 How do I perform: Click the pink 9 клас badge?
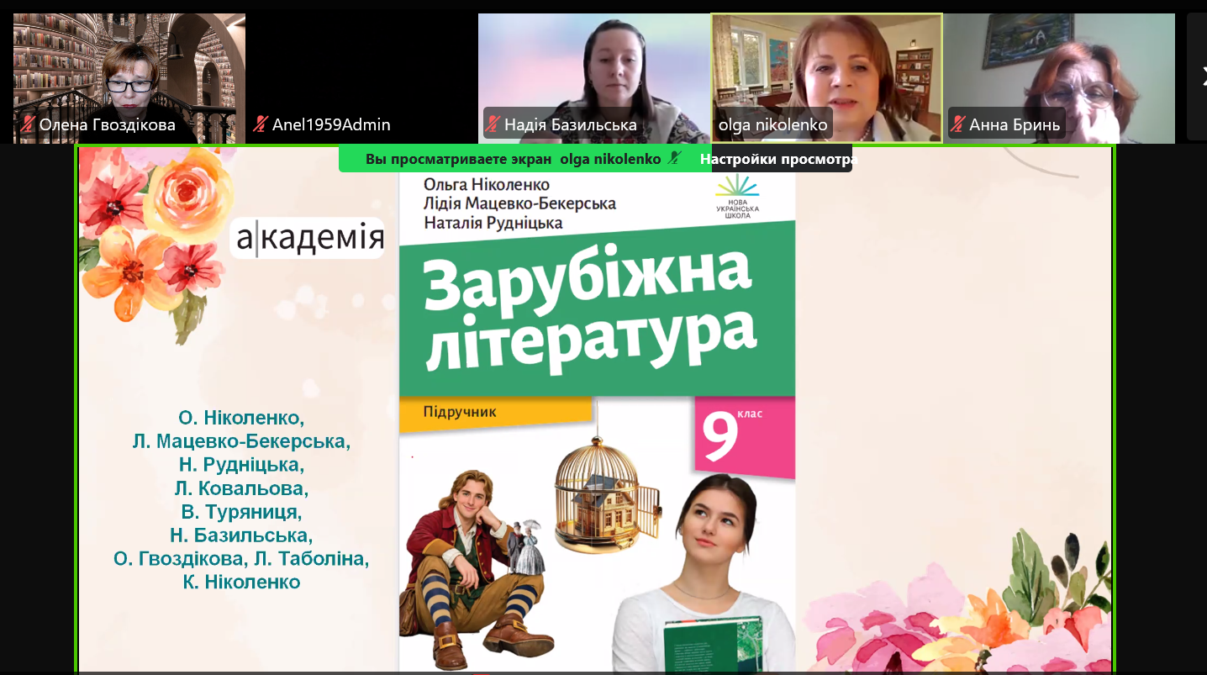(744, 436)
